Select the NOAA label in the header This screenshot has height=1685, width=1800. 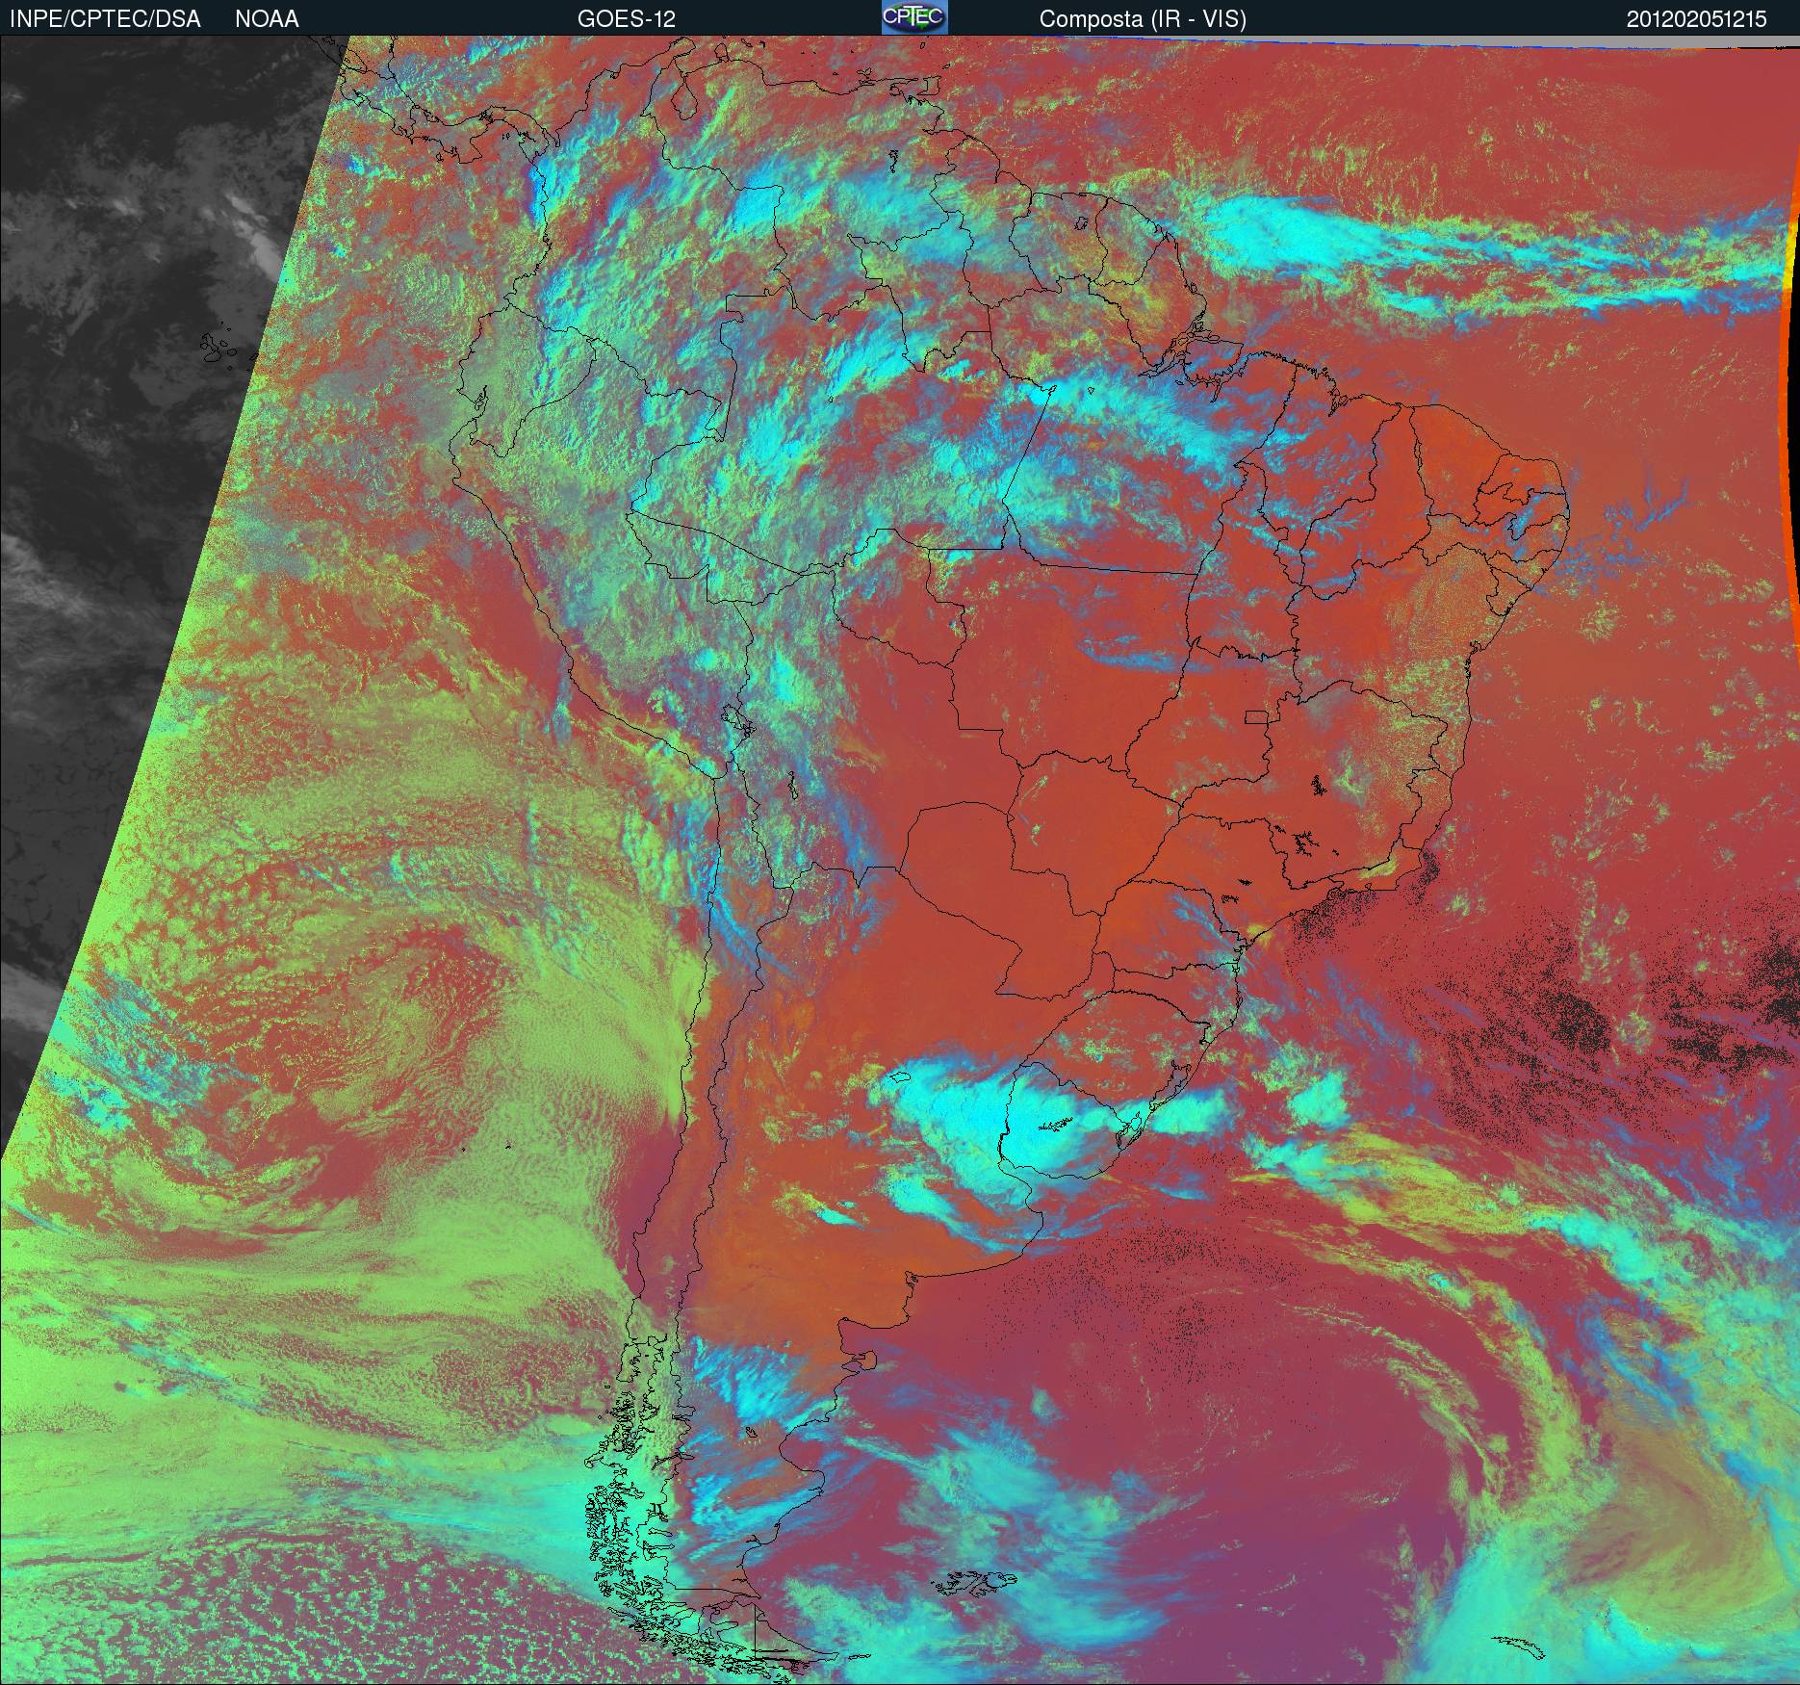pyautogui.click(x=267, y=19)
